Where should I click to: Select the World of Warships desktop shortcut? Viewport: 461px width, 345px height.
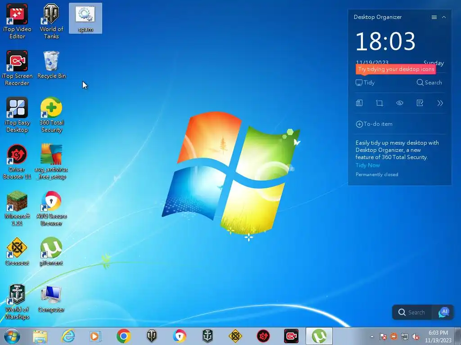tap(17, 301)
